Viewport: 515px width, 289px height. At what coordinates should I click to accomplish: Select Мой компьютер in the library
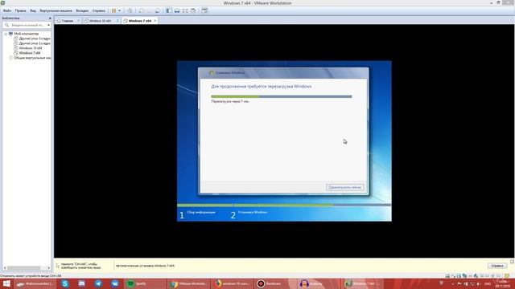tap(26, 34)
